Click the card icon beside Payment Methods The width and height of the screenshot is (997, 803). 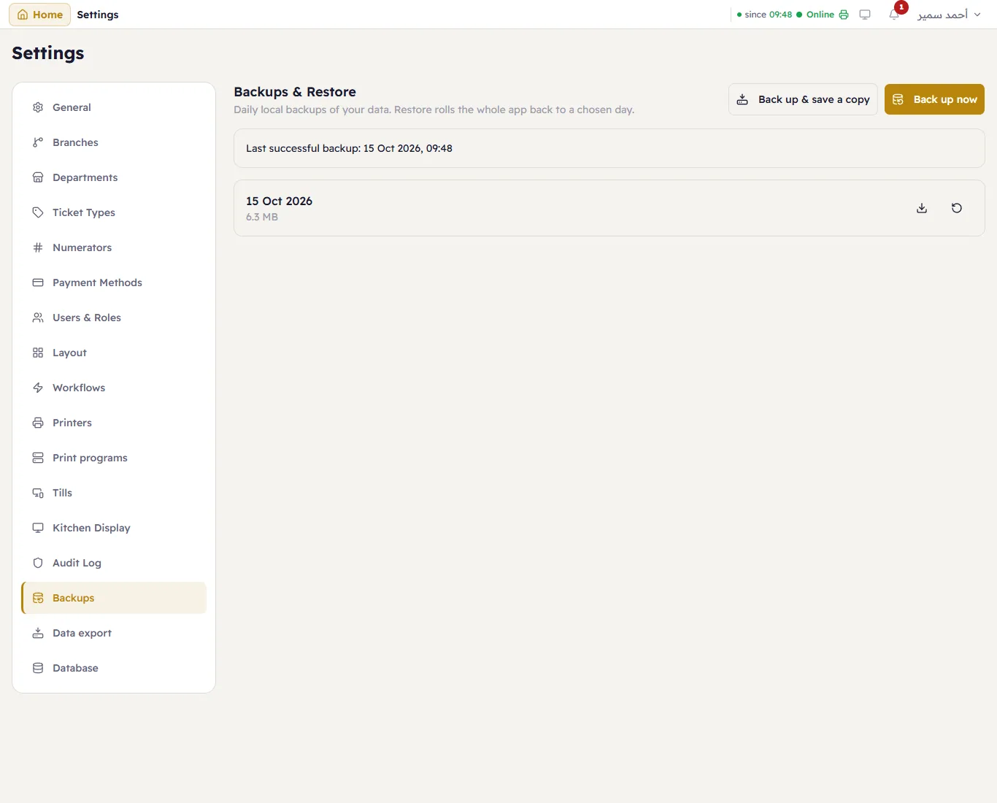point(38,283)
